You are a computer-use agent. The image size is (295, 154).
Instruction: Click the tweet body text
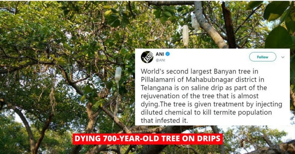211,96
